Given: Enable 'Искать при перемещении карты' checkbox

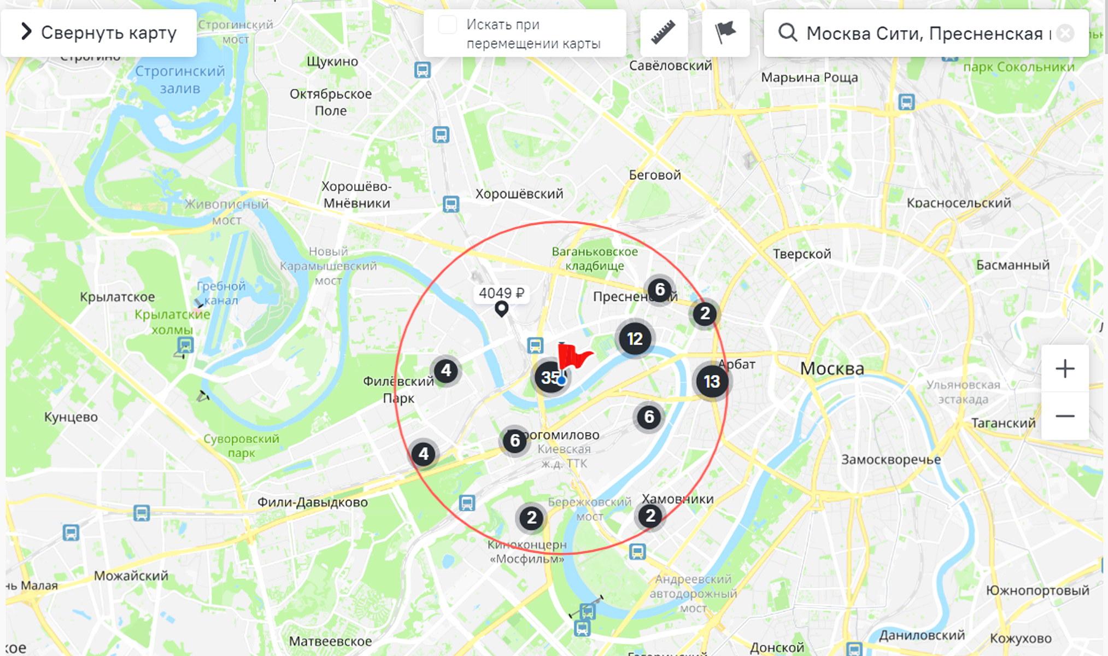Looking at the screenshot, I should click(x=448, y=25).
